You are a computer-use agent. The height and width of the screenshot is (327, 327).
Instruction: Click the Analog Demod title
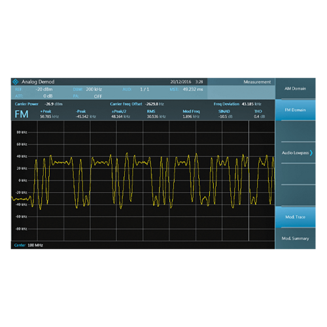(38, 82)
